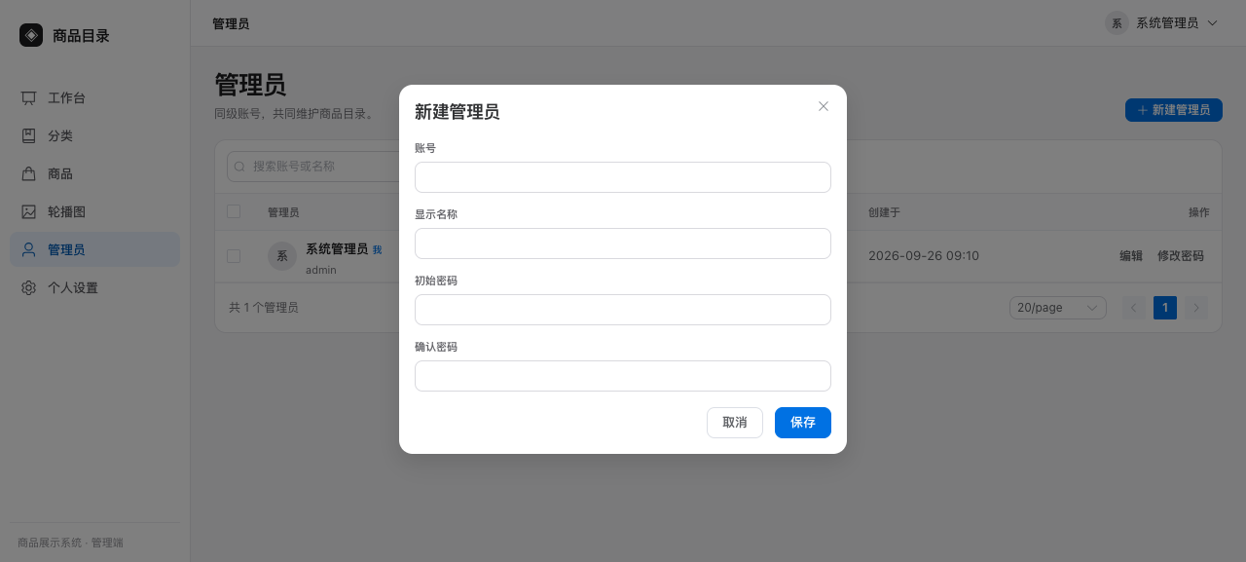Click the 管理员 person icon

point(29,250)
